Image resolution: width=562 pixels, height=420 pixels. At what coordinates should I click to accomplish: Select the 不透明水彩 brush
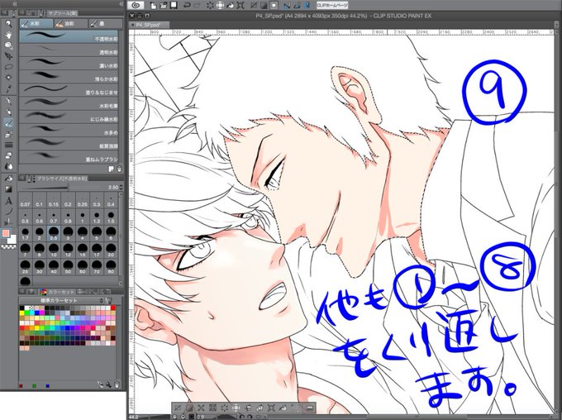coord(69,36)
